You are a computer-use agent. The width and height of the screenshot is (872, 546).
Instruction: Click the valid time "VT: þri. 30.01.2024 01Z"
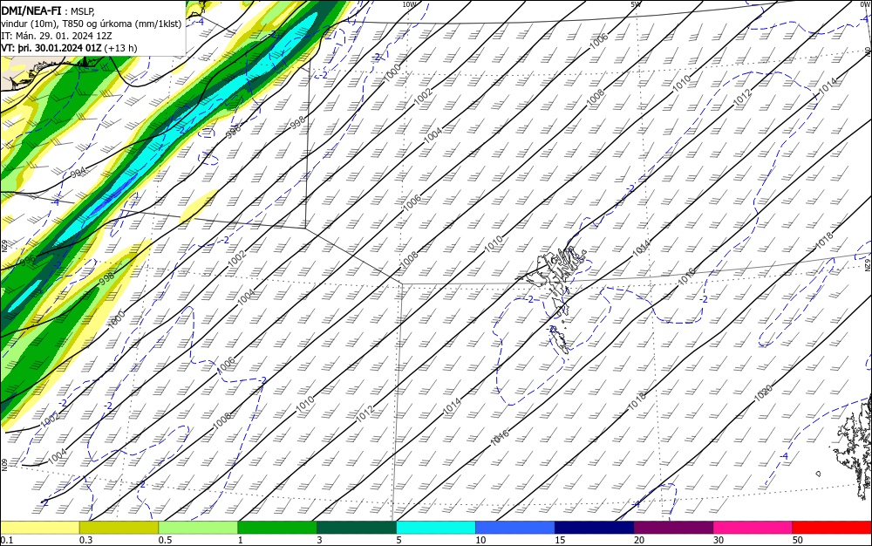pyautogui.click(x=51, y=48)
